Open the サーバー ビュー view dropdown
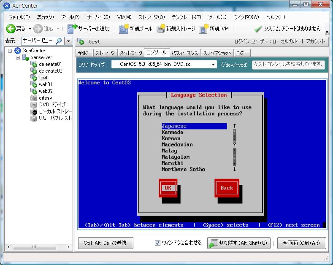Screen dimensions: 333x265 tap(69, 41)
